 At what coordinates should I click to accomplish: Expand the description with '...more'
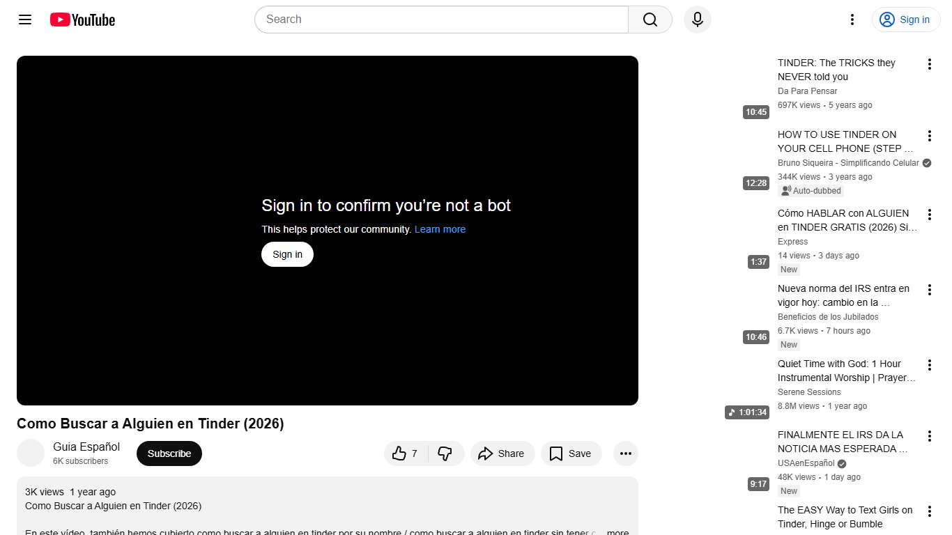tap(616, 532)
